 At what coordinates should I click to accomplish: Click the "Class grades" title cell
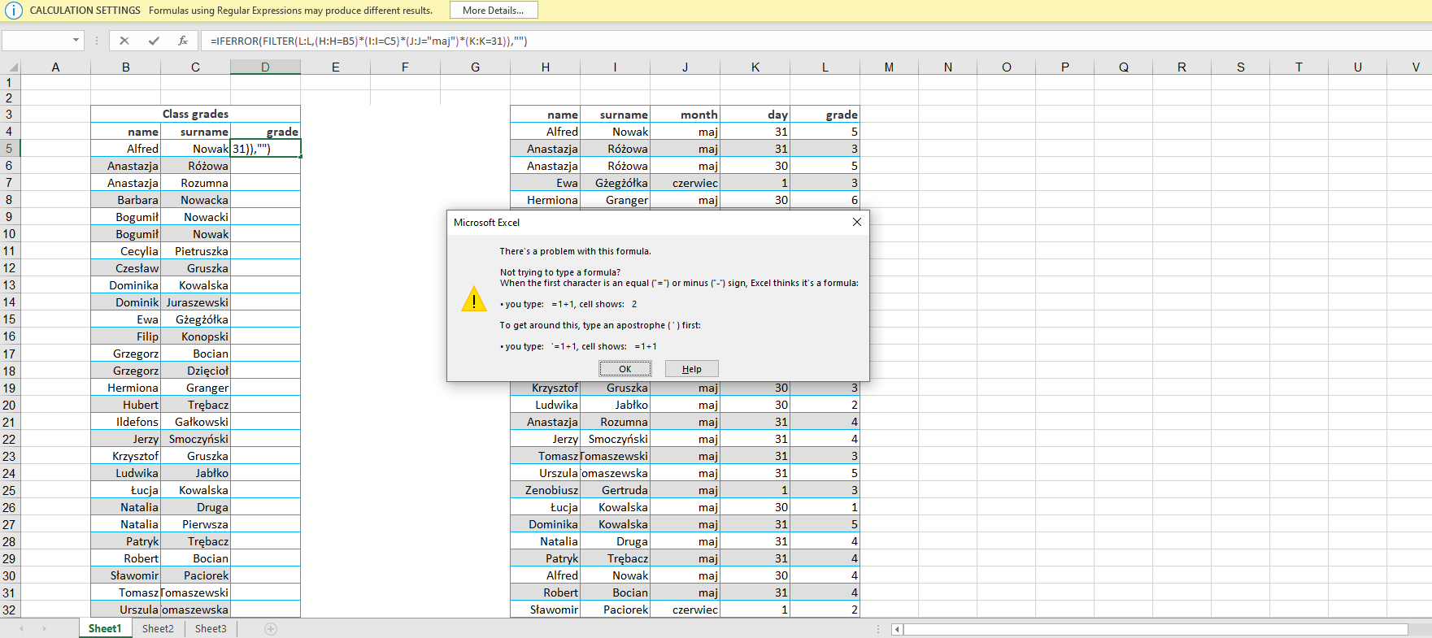[195, 114]
